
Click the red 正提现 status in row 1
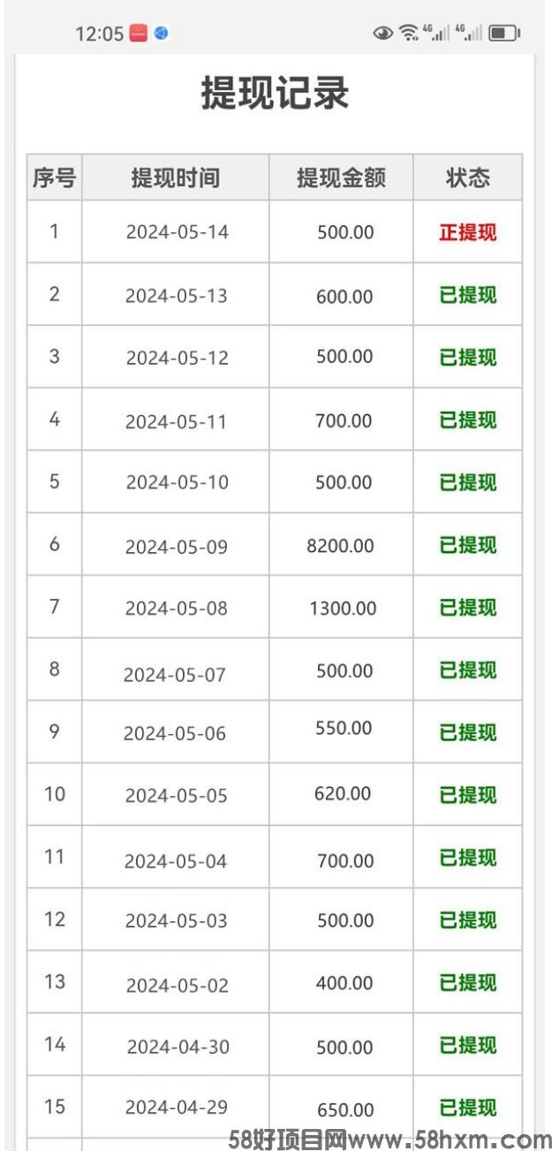468,232
